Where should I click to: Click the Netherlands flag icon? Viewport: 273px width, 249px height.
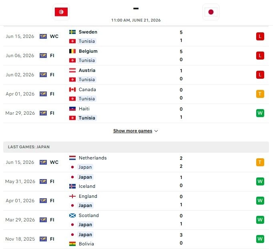point(72,158)
